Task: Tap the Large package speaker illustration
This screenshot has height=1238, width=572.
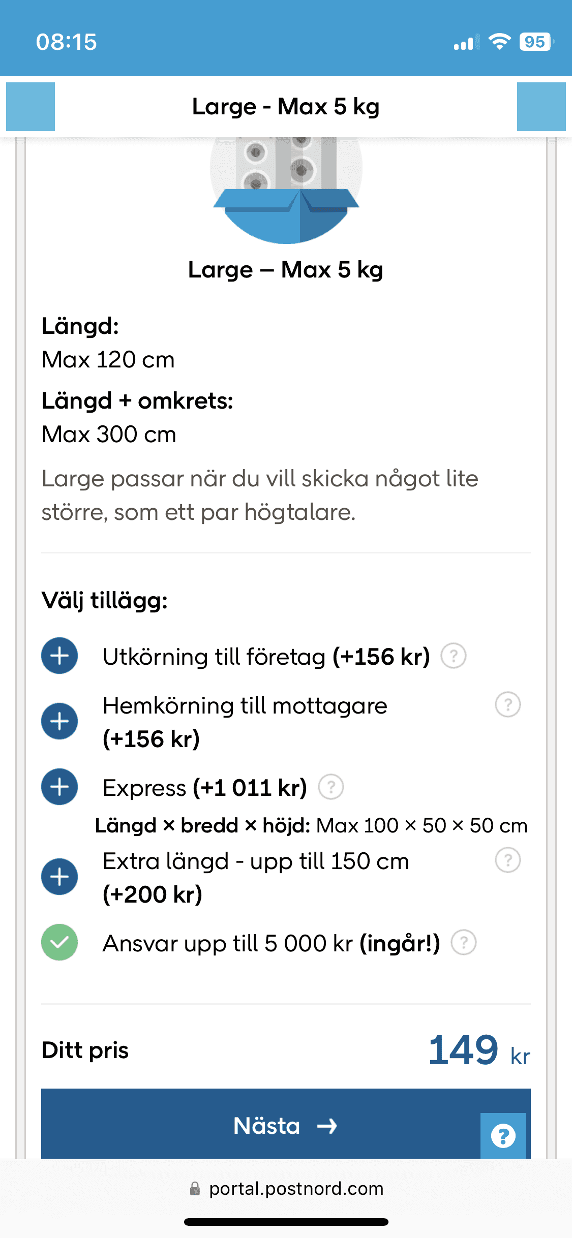Action: [x=286, y=188]
